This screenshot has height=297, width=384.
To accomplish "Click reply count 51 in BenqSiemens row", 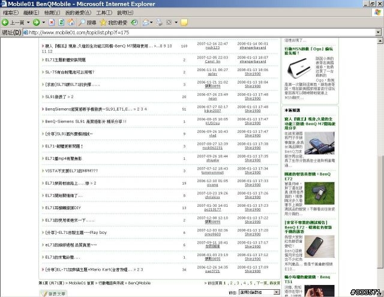I will point(184,109).
